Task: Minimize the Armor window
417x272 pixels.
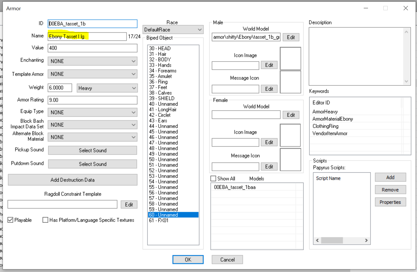Action: coord(366,8)
